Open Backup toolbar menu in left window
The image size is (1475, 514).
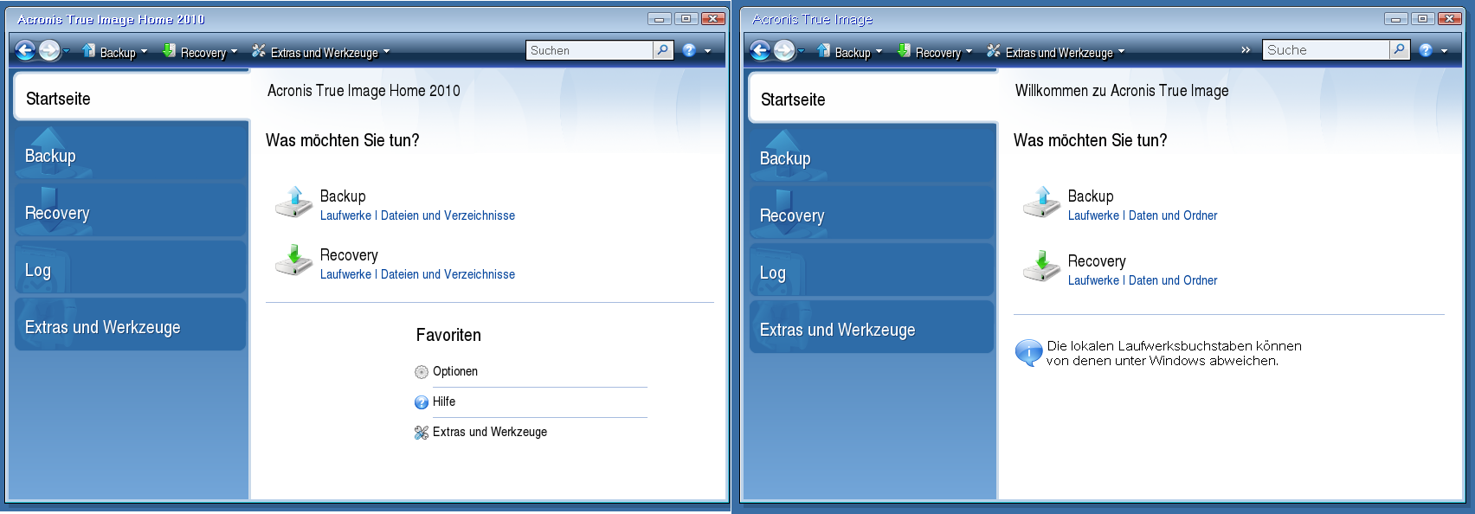[x=114, y=52]
